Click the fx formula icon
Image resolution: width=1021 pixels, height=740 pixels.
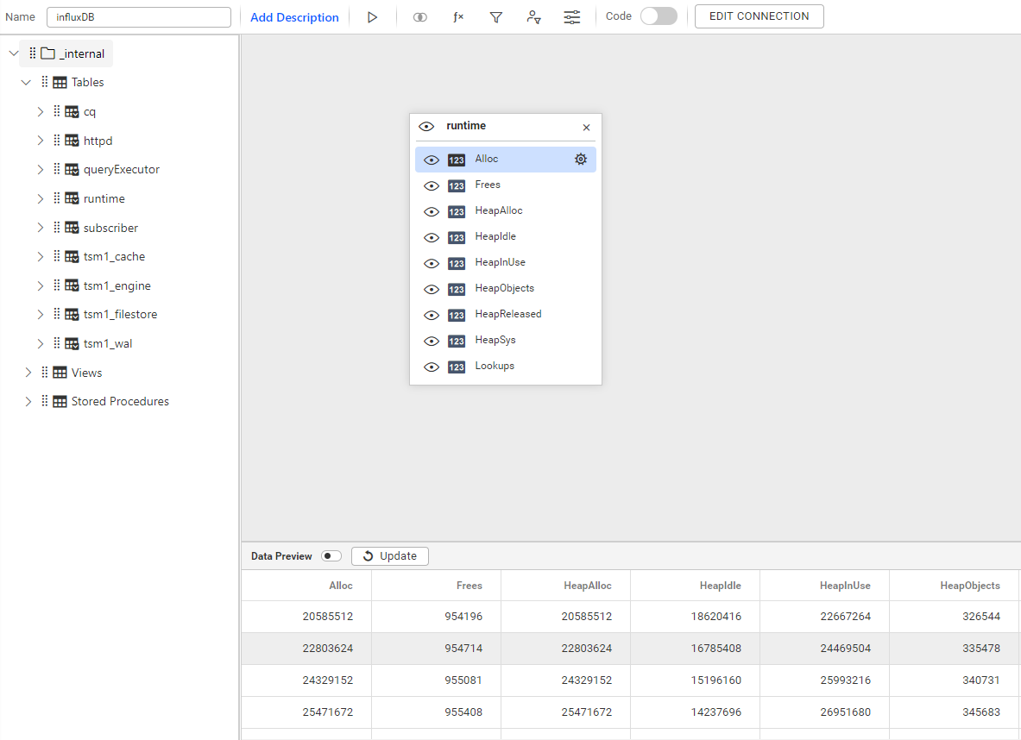pyautogui.click(x=458, y=16)
